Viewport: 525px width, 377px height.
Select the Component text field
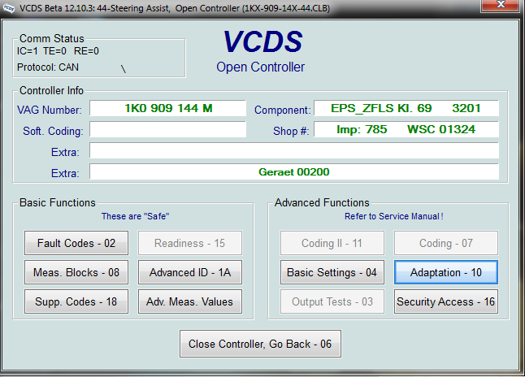point(405,109)
